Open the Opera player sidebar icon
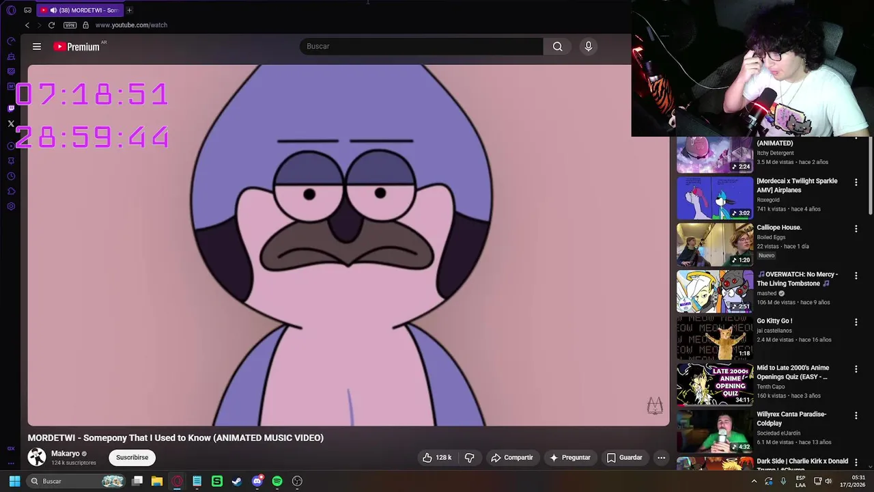 [x=11, y=146]
